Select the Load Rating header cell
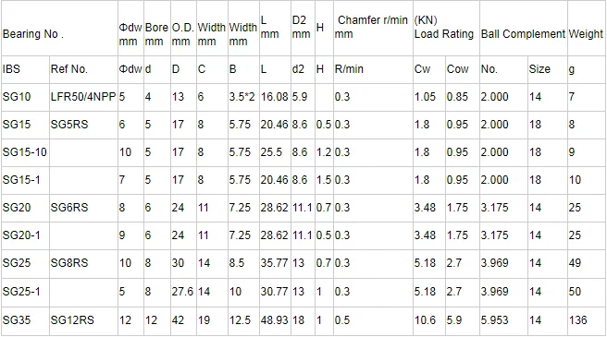The height and width of the screenshot is (337, 607). point(444,27)
